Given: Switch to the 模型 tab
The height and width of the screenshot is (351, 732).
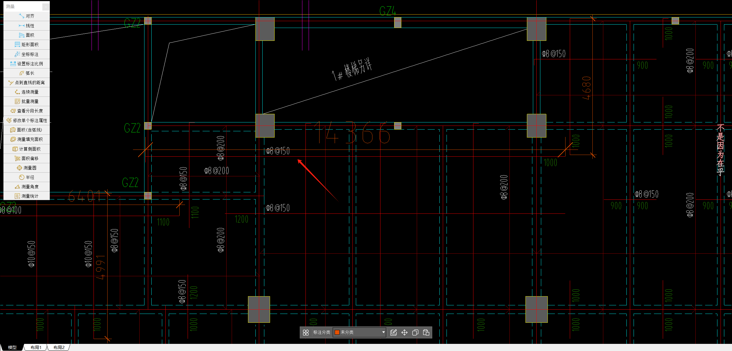Looking at the screenshot, I should tap(12, 347).
